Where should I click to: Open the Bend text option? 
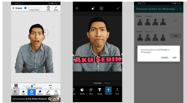coord(117,91)
